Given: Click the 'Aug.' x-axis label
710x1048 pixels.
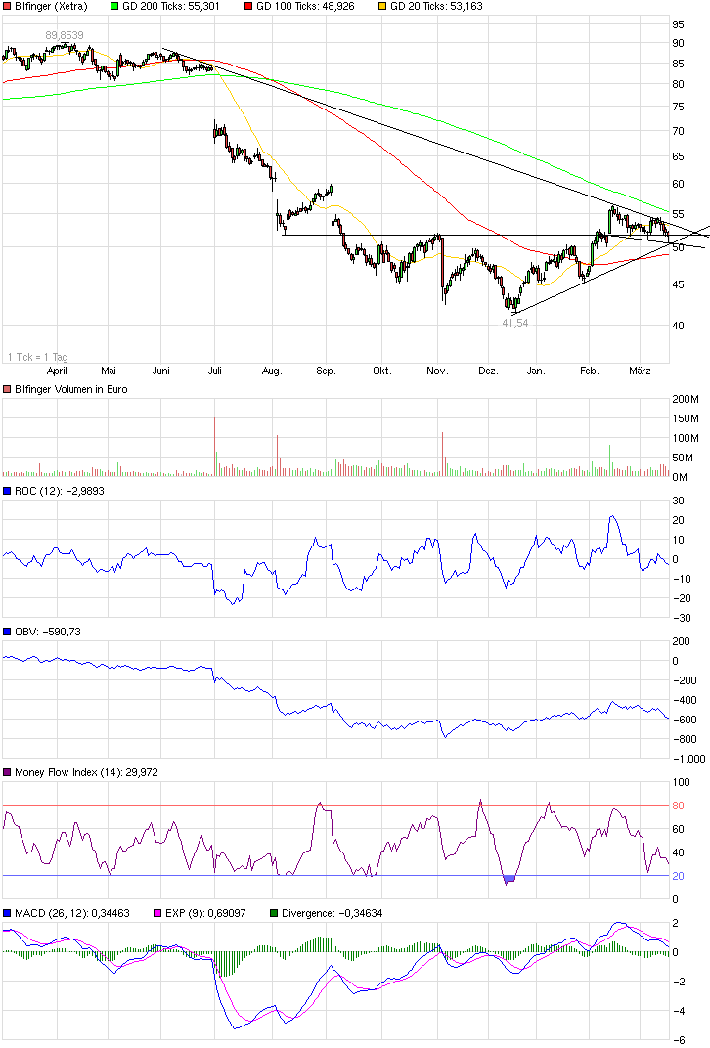Looking at the screenshot, I should pos(272,371).
